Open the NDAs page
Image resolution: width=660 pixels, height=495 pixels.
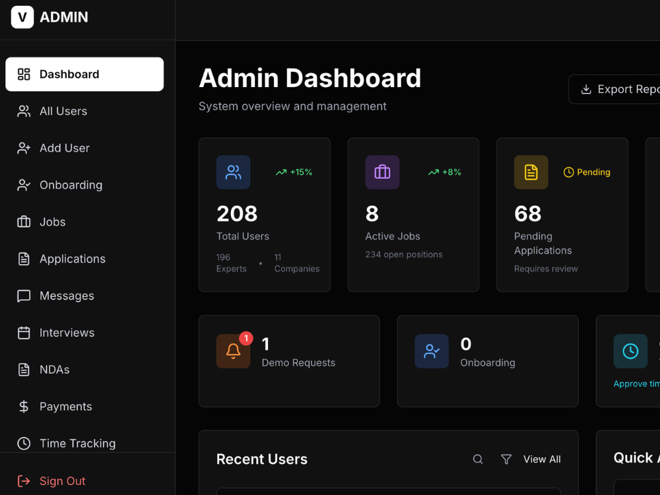pos(84,370)
